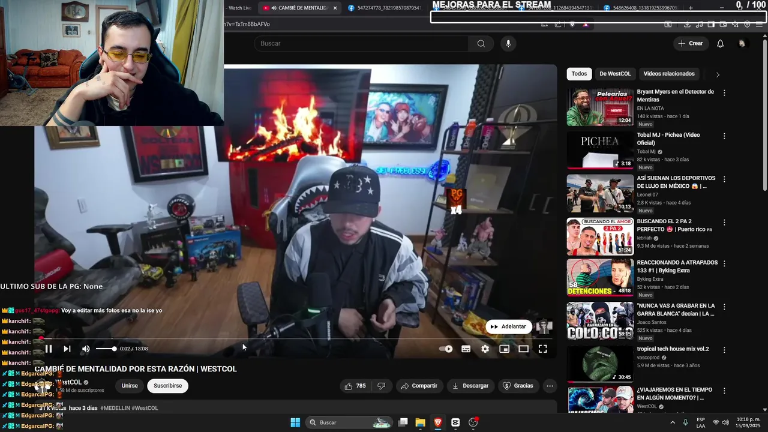Open the browser hamburger menu
The width and height of the screenshot is (768, 432).
(x=760, y=25)
